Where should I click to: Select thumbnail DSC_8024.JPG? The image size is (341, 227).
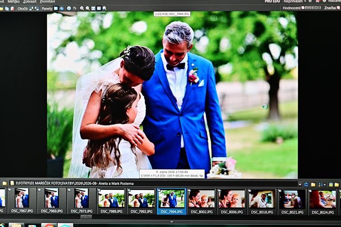(x=322, y=201)
